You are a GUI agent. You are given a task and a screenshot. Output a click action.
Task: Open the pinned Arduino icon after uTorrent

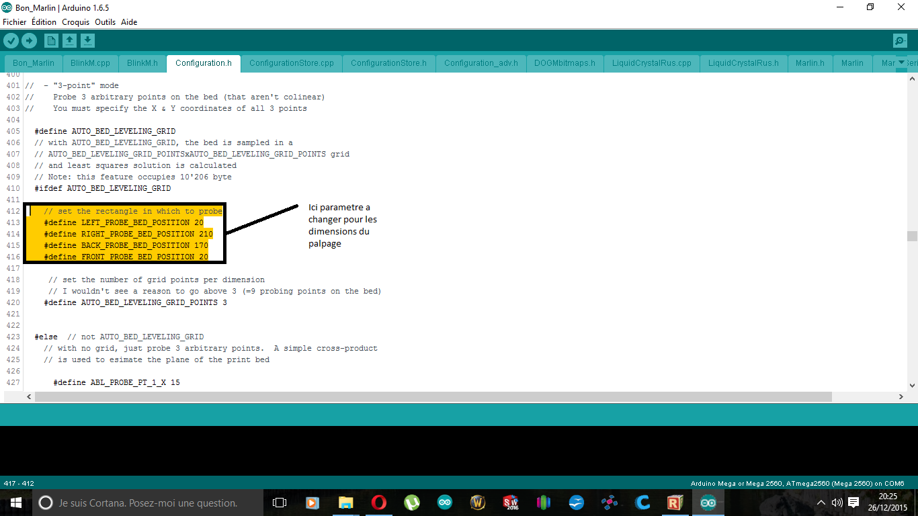[x=445, y=503]
